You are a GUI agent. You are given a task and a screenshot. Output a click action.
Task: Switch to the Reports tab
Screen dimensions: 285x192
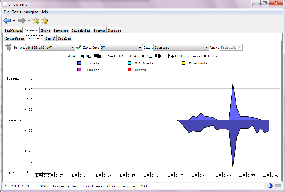[x=114, y=31]
